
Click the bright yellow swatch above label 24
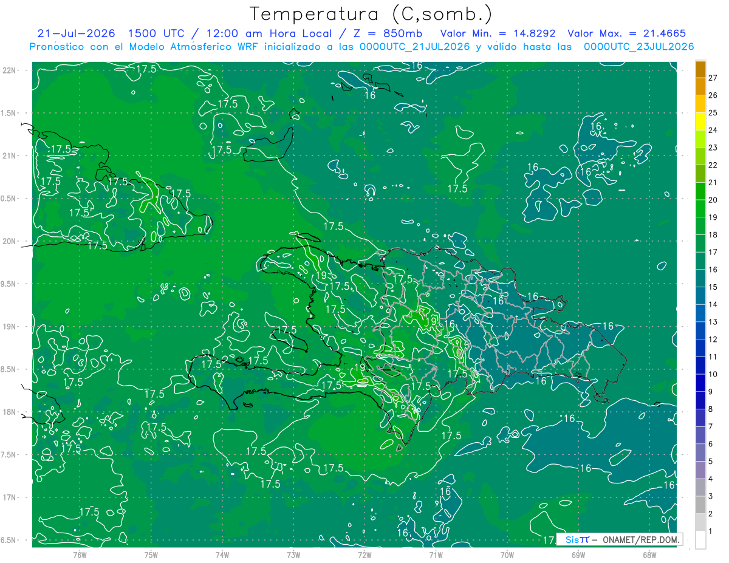pos(700,122)
